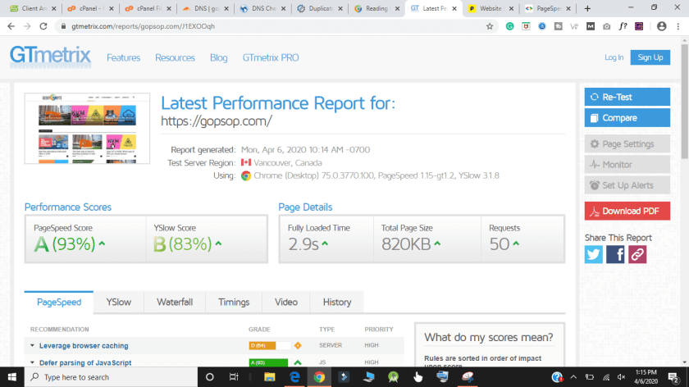This screenshot has width=689, height=387.
Task: Click the Re-Test button
Action: pos(627,97)
